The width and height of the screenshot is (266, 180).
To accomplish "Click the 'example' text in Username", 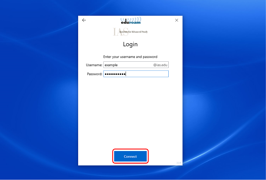I will pyautogui.click(x=111, y=65).
